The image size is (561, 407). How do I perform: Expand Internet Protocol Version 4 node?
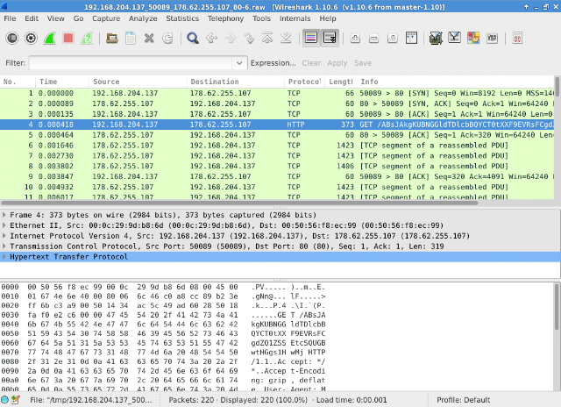pyautogui.click(x=4, y=236)
